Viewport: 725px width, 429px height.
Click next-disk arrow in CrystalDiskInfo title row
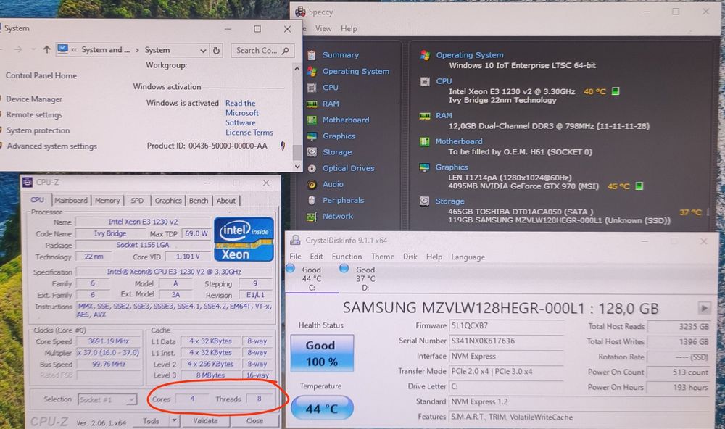tap(704, 308)
